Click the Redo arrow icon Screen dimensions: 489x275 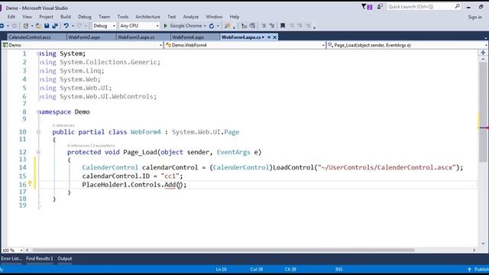(79, 26)
